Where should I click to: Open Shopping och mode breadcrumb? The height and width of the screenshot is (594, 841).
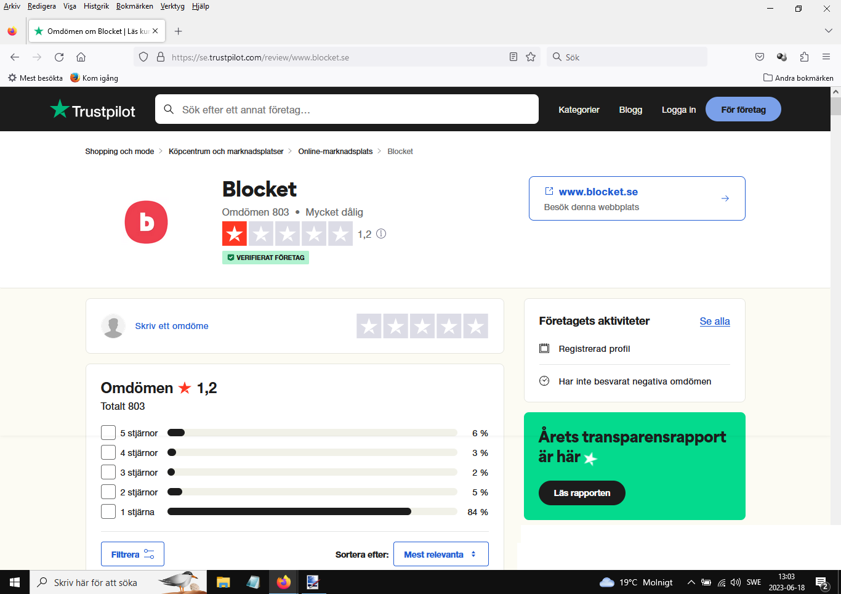click(x=119, y=151)
